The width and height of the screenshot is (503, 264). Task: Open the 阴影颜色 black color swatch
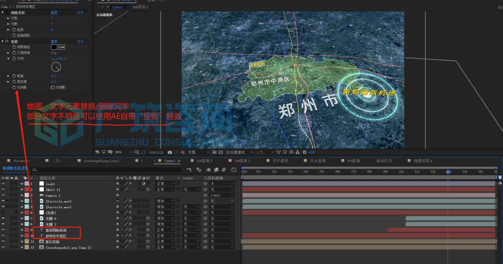tap(54, 47)
